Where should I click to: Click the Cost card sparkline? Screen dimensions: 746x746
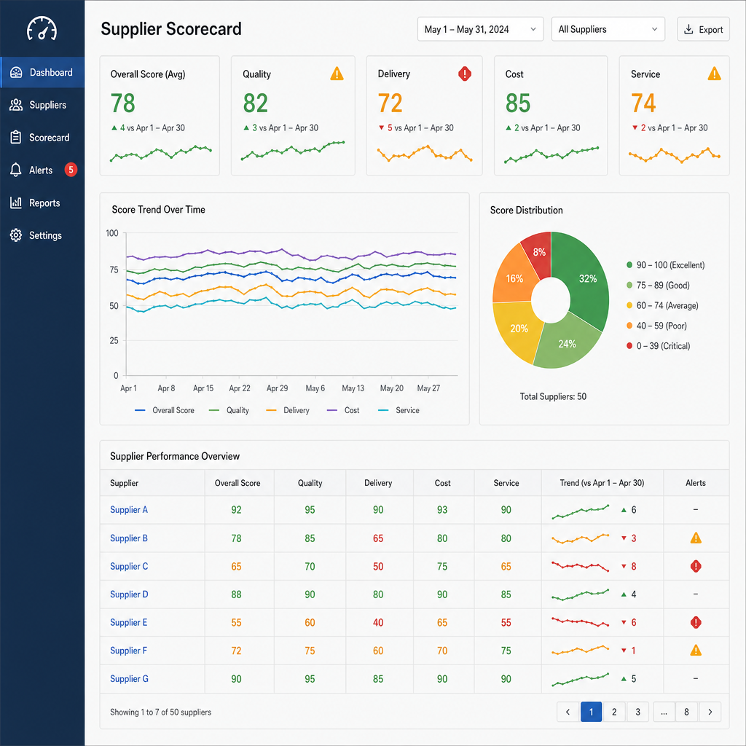tap(551, 155)
